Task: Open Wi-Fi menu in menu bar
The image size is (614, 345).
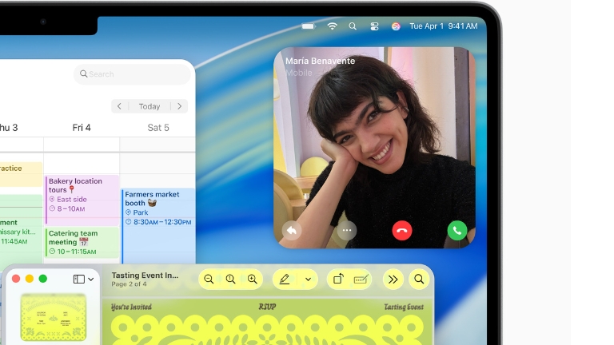Action: (x=333, y=26)
